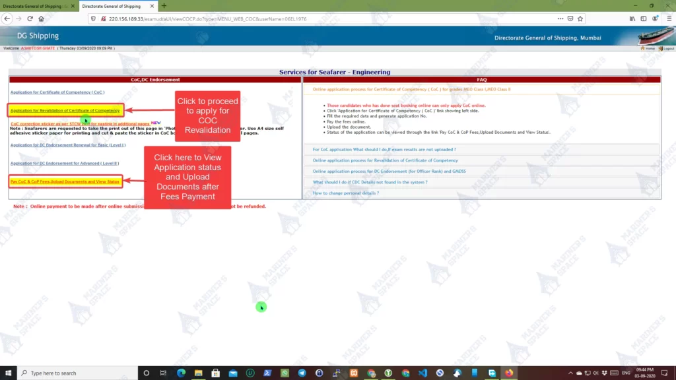Expand FAQ on Revalidation of Certificate of Competency
Screen dimensions: 676x380
pyautogui.click(x=385, y=160)
